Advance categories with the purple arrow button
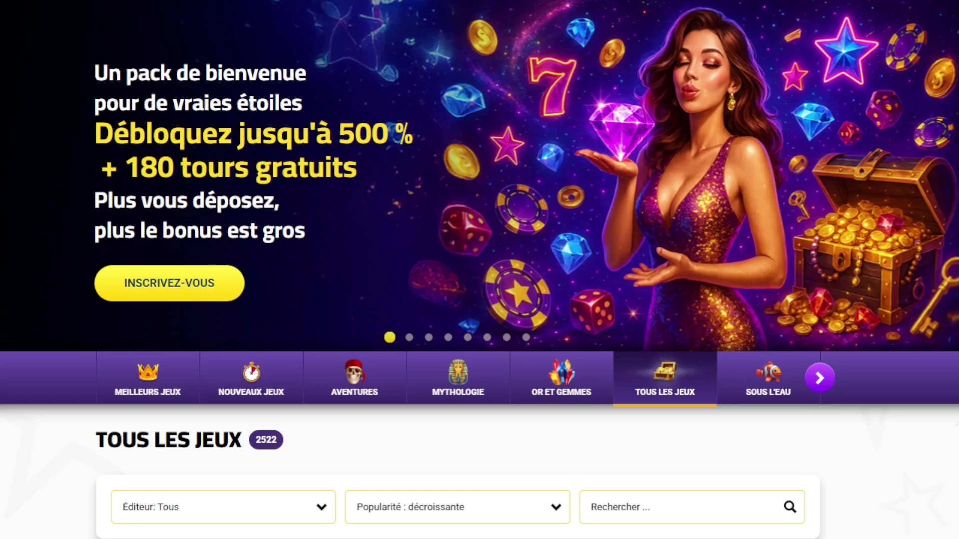 coord(820,378)
